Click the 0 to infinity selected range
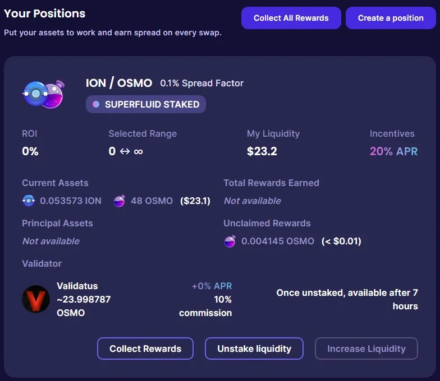 [126, 151]
